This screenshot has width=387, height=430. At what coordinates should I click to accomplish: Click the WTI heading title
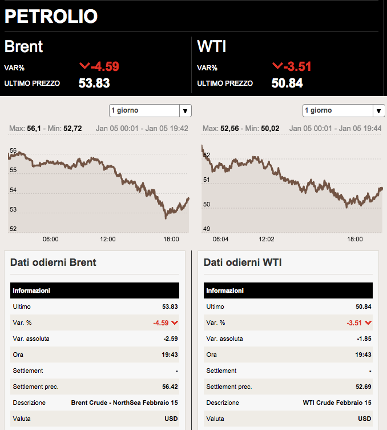coord(212,46)
